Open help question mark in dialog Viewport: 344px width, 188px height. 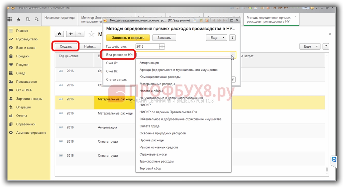232,38
